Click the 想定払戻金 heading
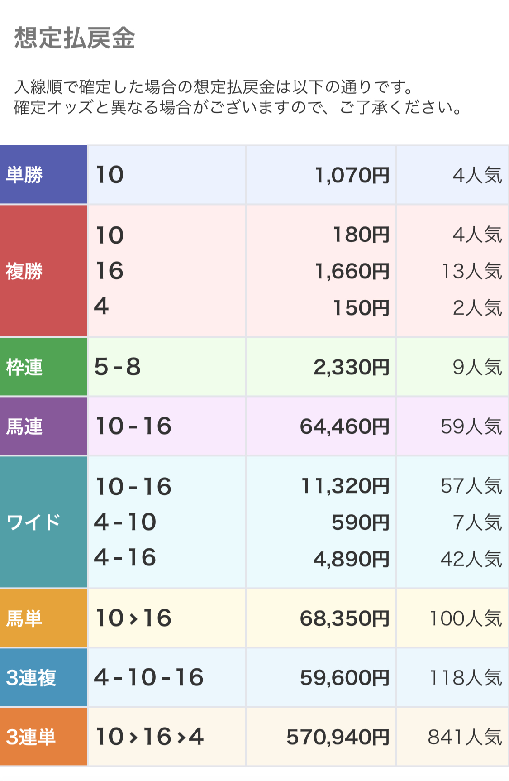 click(x=75, y=38)
